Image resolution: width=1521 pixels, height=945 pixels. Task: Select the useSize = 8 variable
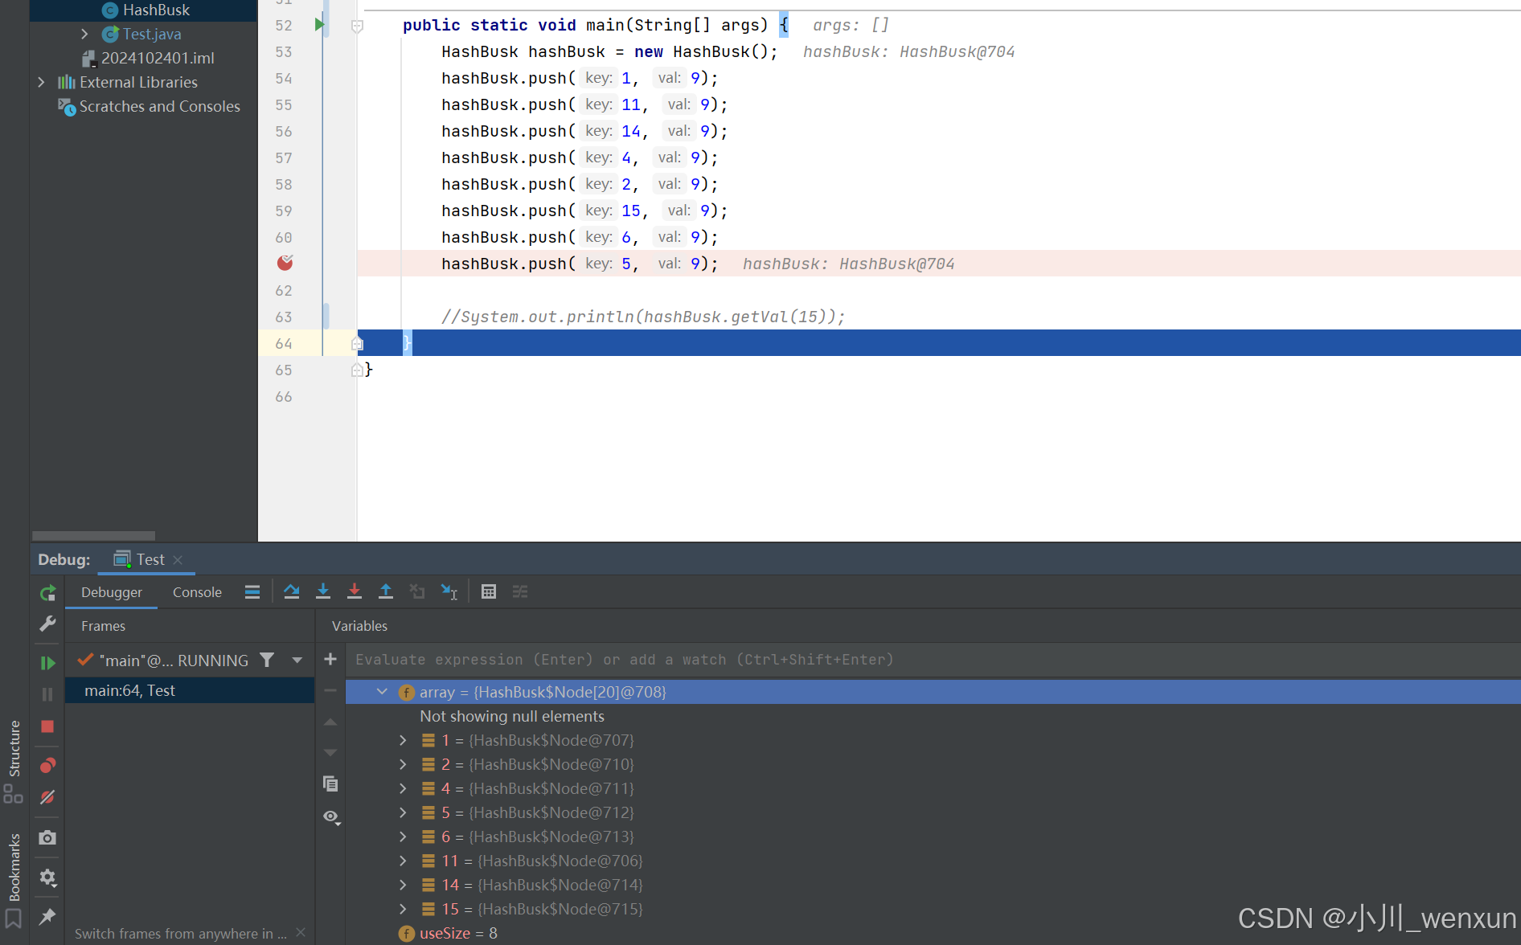pyautogui.click(x=449, y=933)
